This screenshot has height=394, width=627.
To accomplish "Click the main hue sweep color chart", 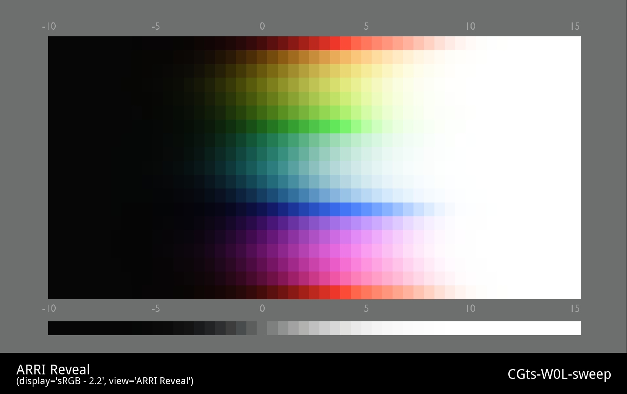I will pos(314,168).
